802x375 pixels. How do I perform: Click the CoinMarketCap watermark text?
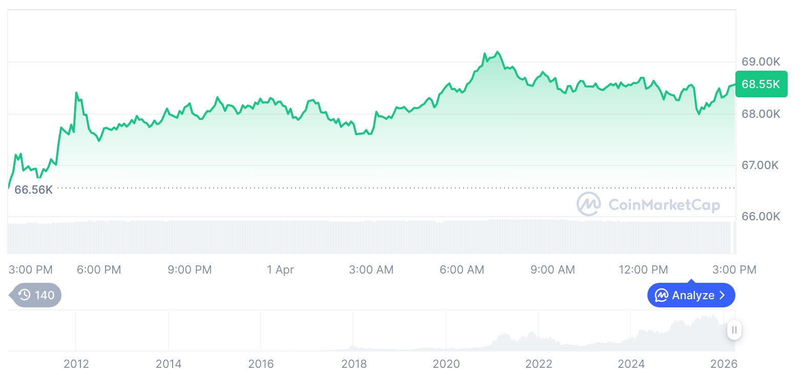point(664,205)
